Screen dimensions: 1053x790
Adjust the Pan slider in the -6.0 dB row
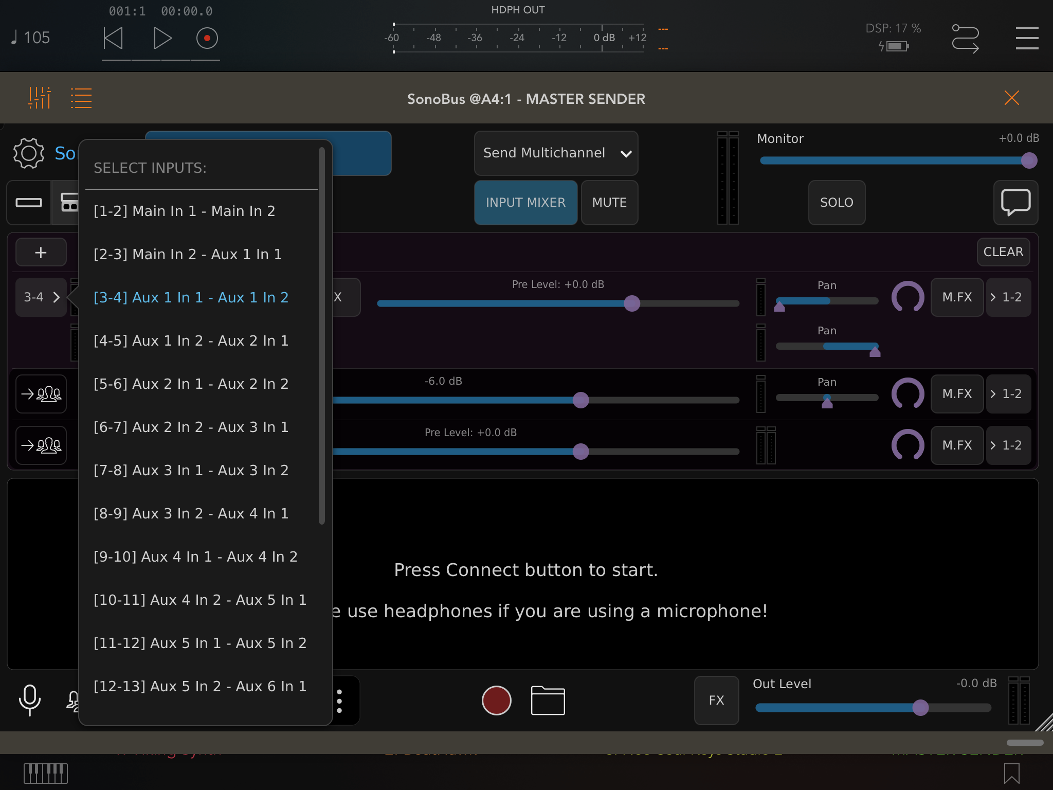(x=827, y=399)
